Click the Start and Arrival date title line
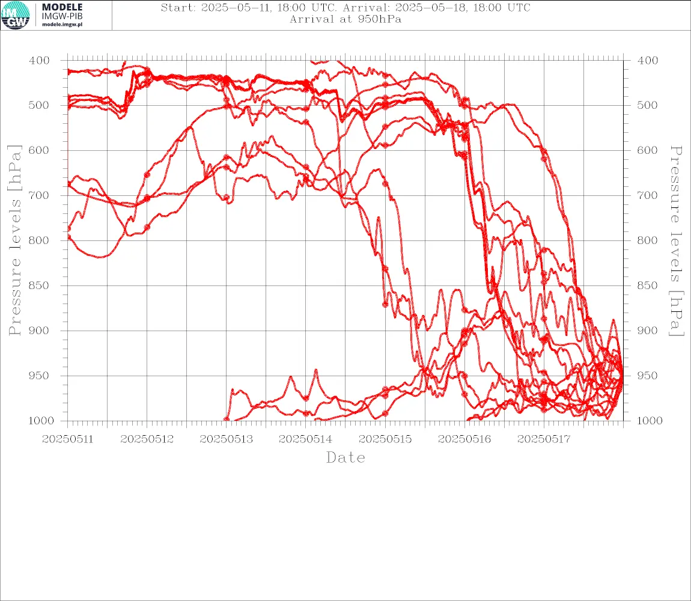The width and height of the screenshot is (691, 601). (x=345, y=8)
